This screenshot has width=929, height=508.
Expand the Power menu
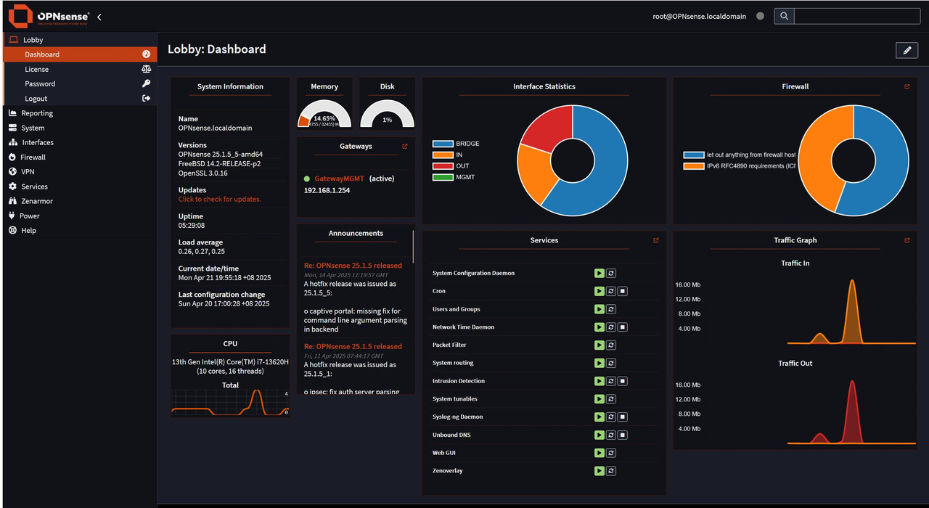tap(78, 216)
